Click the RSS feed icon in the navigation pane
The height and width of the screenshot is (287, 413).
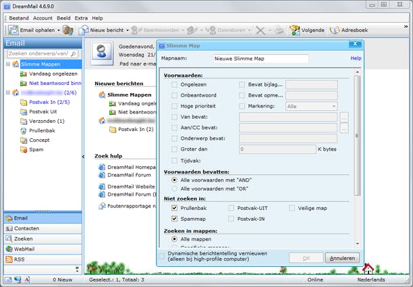click(9, 259)
